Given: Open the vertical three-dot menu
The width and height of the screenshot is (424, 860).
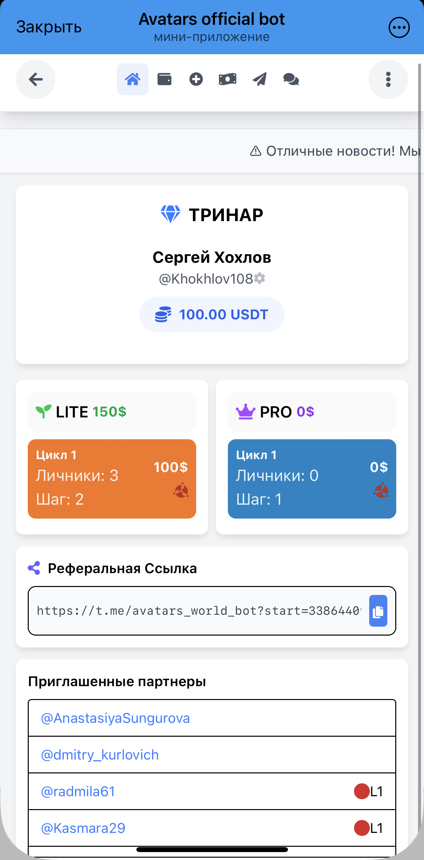Looking at the screenshot, I should point(388,79).
